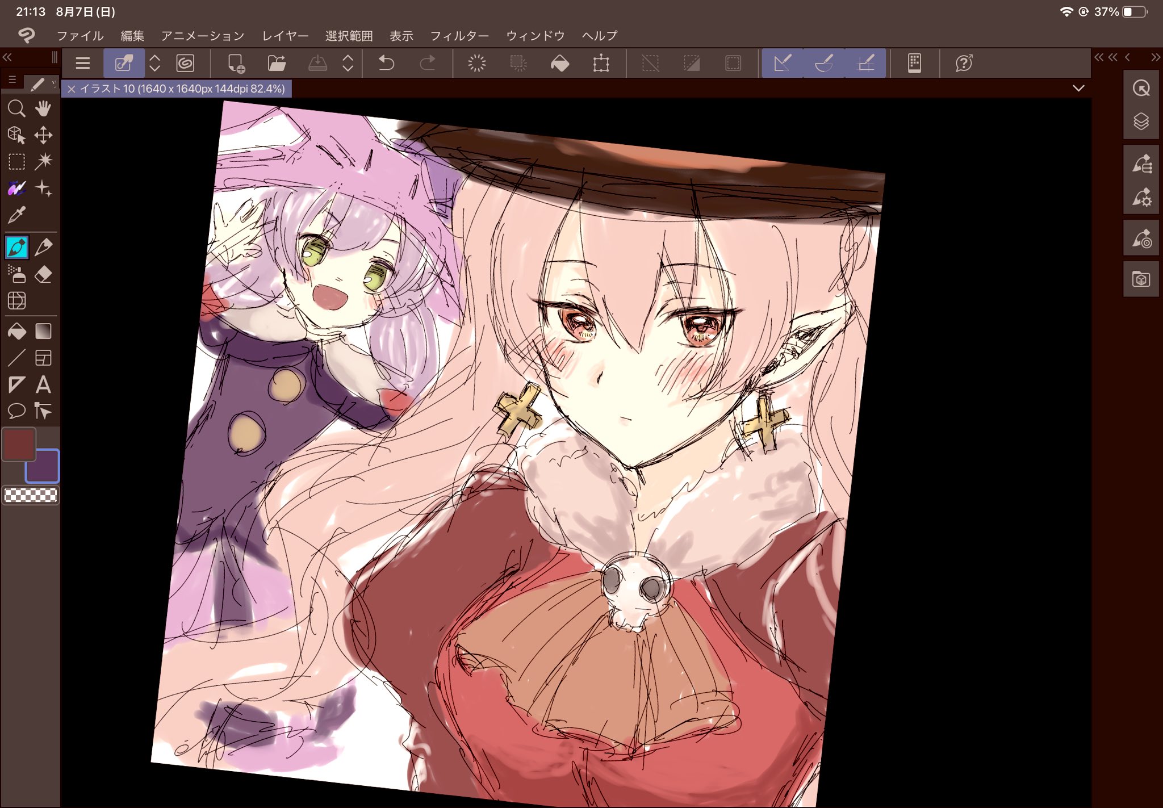
Task: Open the Material panel on right dock
Action: [1141, 279]
